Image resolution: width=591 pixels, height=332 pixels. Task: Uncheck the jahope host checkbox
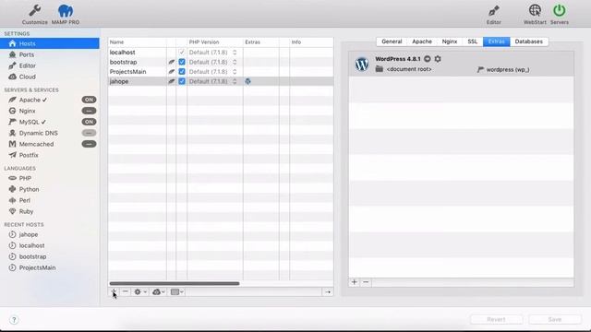click(182, 81)
